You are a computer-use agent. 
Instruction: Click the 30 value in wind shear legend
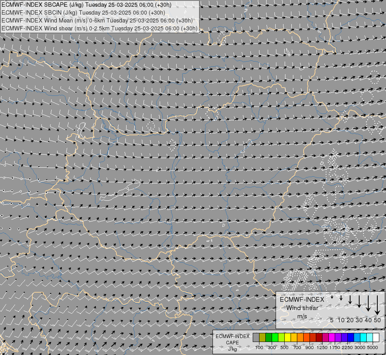[x=359, y=320]
